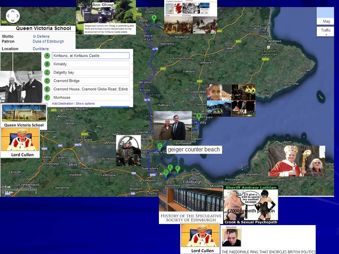Edit the Muirhouse destination field
Viewport: 339px width, 254px height.
click(x=91, y=97)
